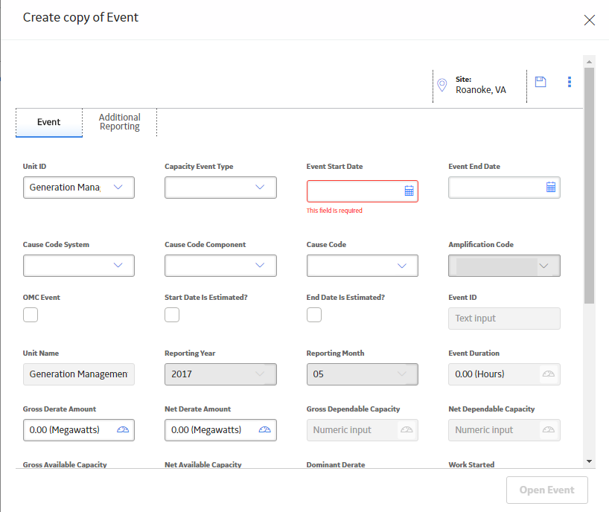Click the site location pin icon
Viewport: 609px width, 512px height.
tap(442, 85)
